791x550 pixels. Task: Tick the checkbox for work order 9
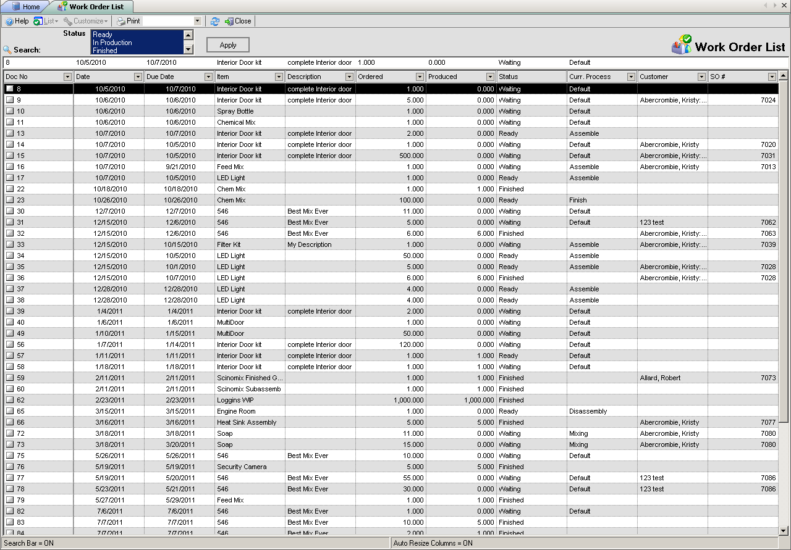[x=10, y=100]
